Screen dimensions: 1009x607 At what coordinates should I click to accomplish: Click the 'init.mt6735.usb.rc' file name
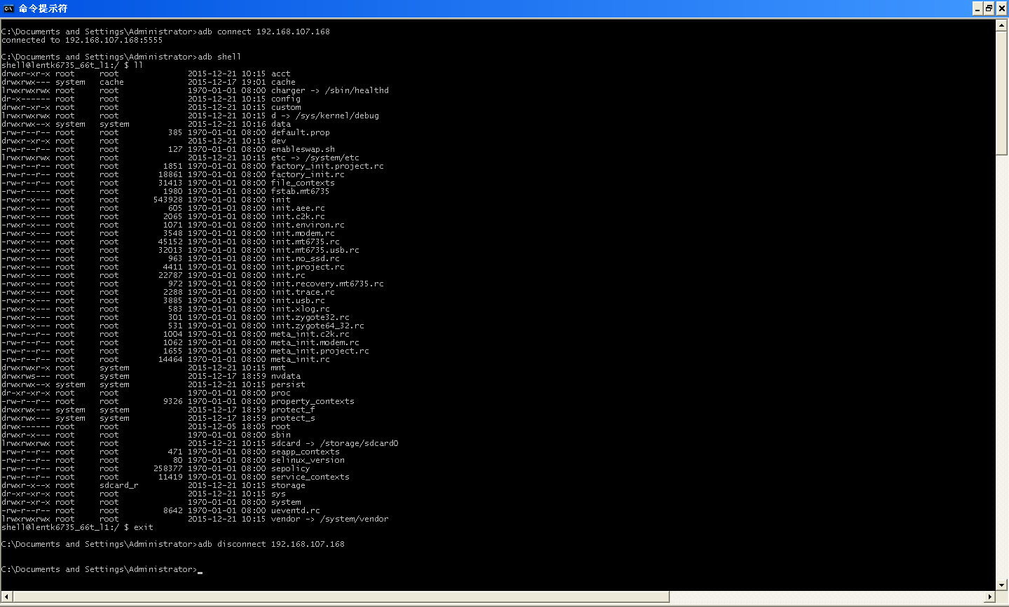315,250
